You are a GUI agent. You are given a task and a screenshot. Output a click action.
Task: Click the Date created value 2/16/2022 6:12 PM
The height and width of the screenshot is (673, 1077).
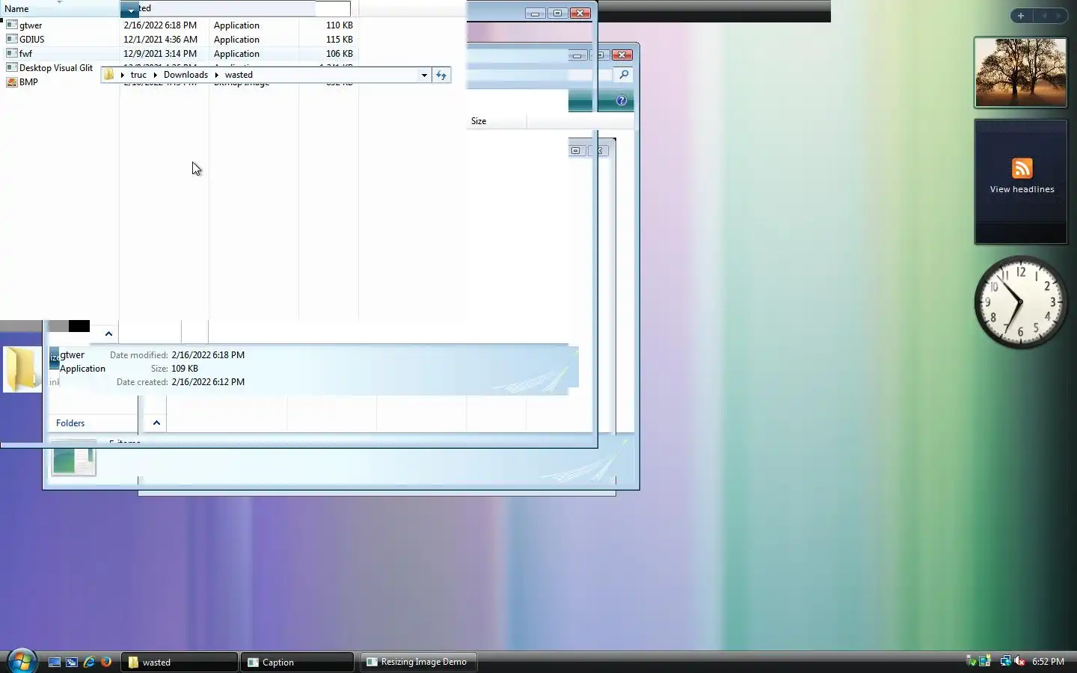[208, 382]
